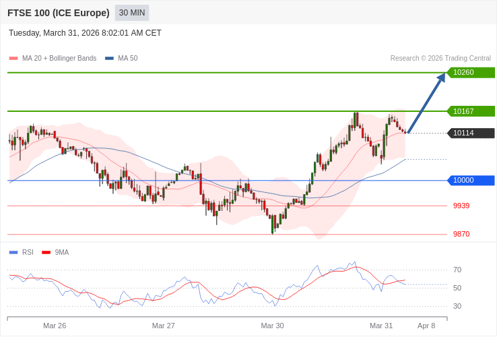Click the Mar 30 date axis label
Viewport: 497px width, 337px height.
pyautogui.click(x=272, y=326)
